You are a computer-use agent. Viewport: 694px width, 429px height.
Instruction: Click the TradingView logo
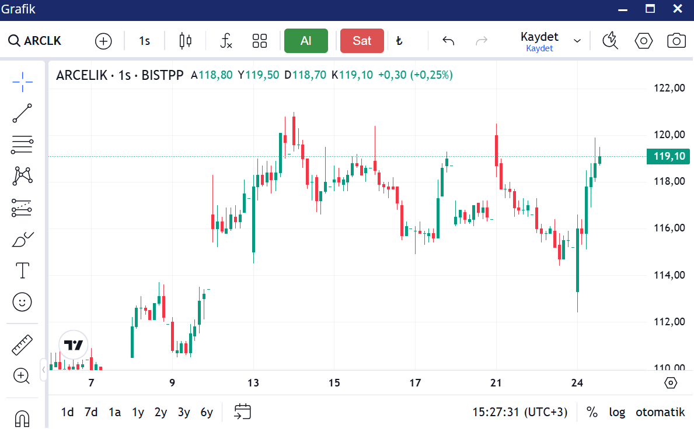pos(74,344)
